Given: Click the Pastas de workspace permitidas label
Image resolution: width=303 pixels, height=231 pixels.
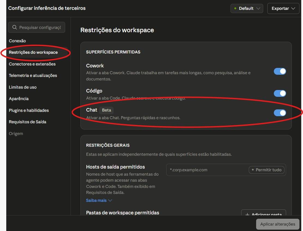Looking at the screenshot, I should coord(123,213).
